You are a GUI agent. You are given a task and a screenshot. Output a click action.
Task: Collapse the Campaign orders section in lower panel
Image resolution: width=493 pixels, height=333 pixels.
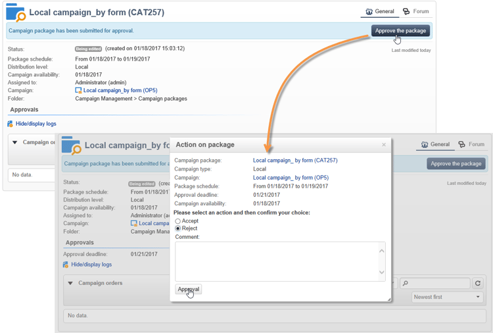[x=70, y=284]
